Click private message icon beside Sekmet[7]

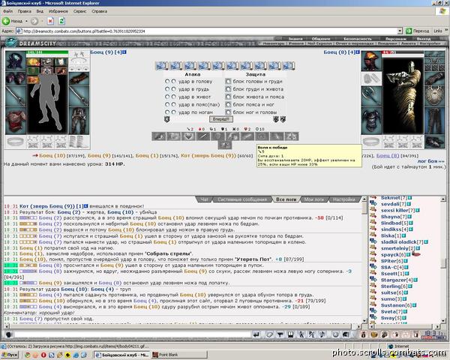coord(373,198)
